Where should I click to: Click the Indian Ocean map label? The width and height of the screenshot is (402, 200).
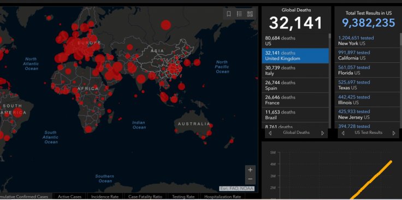tap(139, 125)
